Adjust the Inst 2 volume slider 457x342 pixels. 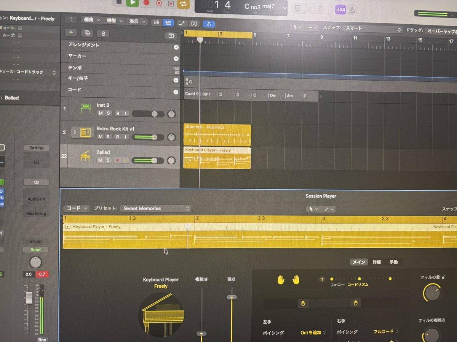tap(148, 114)
